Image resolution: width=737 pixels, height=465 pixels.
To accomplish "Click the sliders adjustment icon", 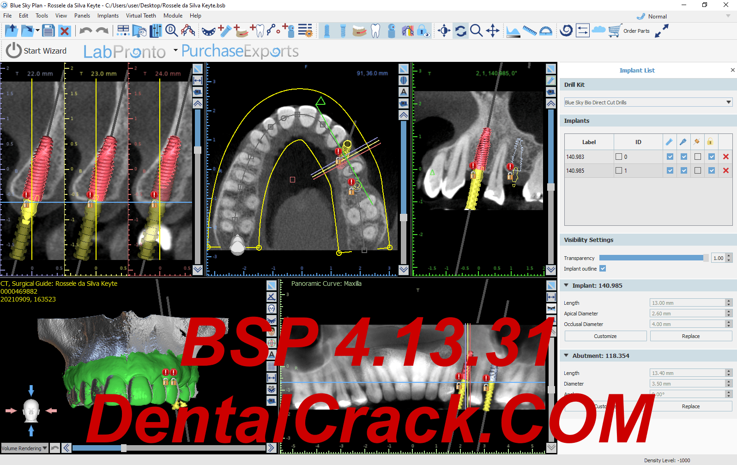I will point(156,31).
